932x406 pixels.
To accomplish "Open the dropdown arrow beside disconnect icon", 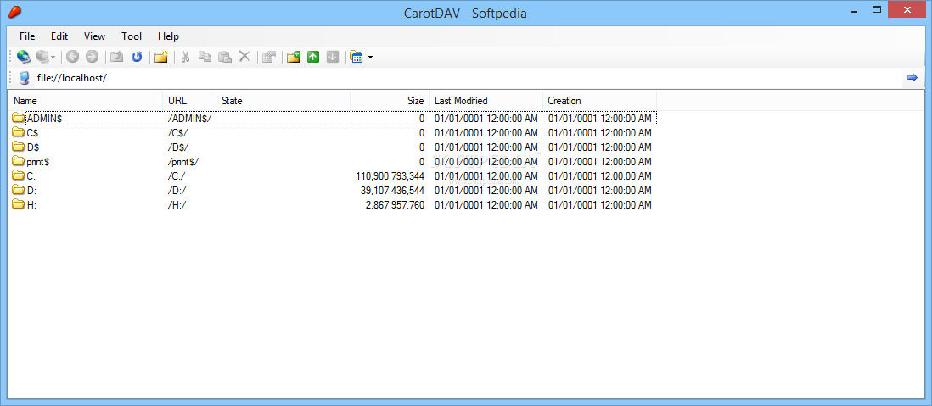I will (53, 57).
